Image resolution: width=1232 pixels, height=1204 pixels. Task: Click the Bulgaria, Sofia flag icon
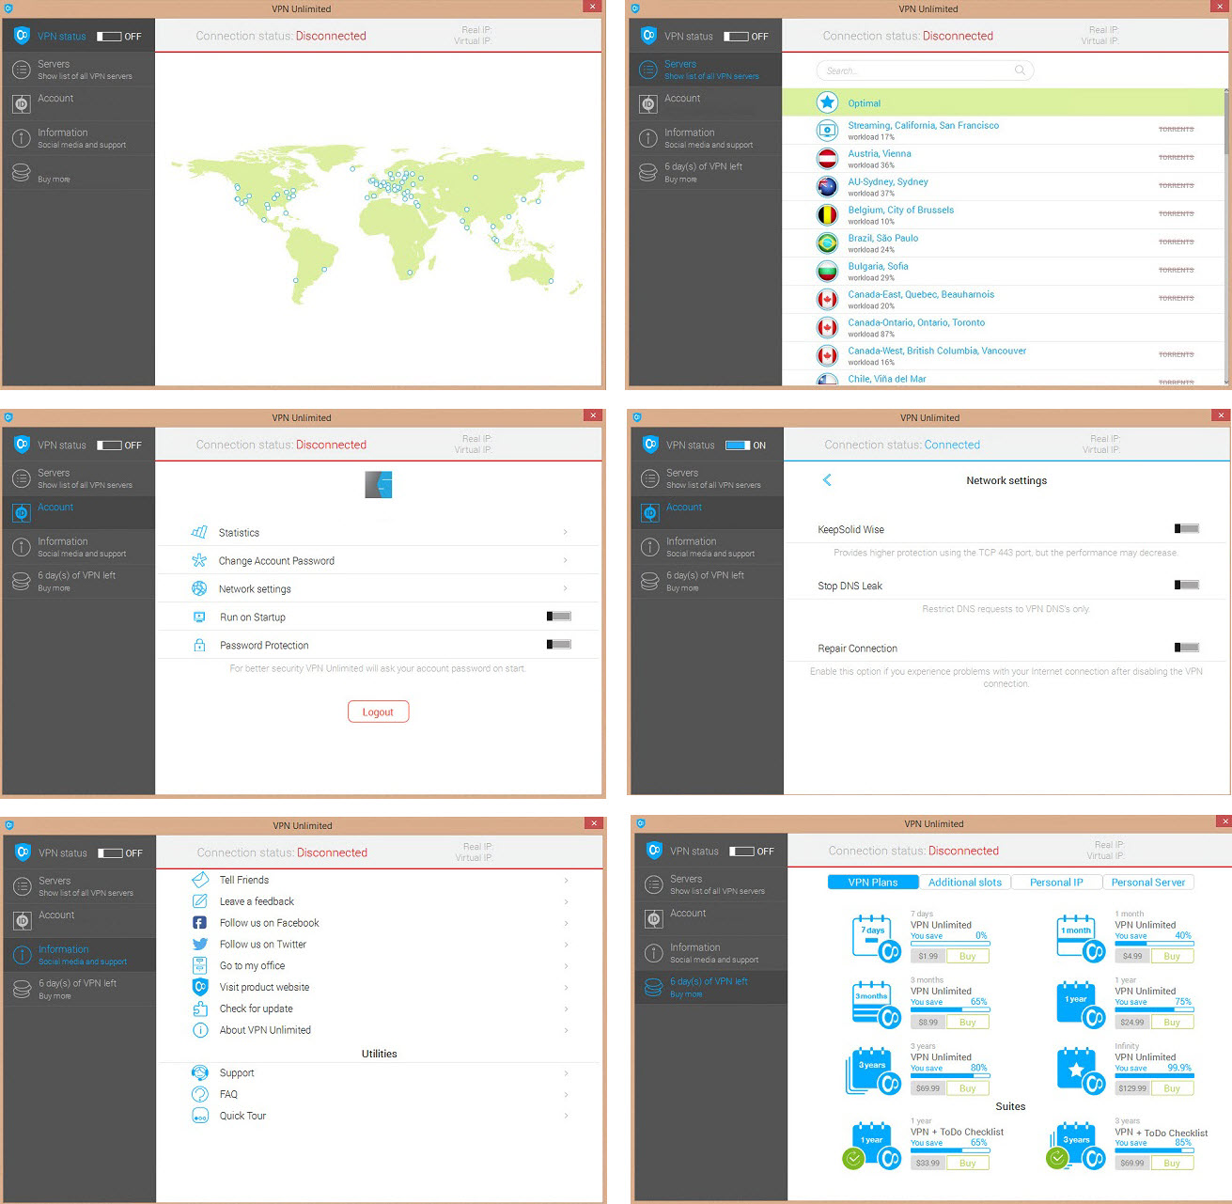click(x=827, y=272)
